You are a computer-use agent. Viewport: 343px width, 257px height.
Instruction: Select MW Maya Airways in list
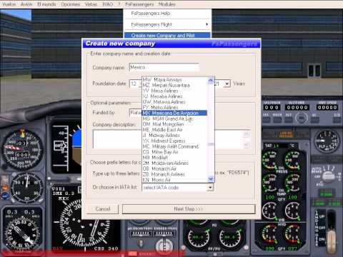[x=175, y=79]
